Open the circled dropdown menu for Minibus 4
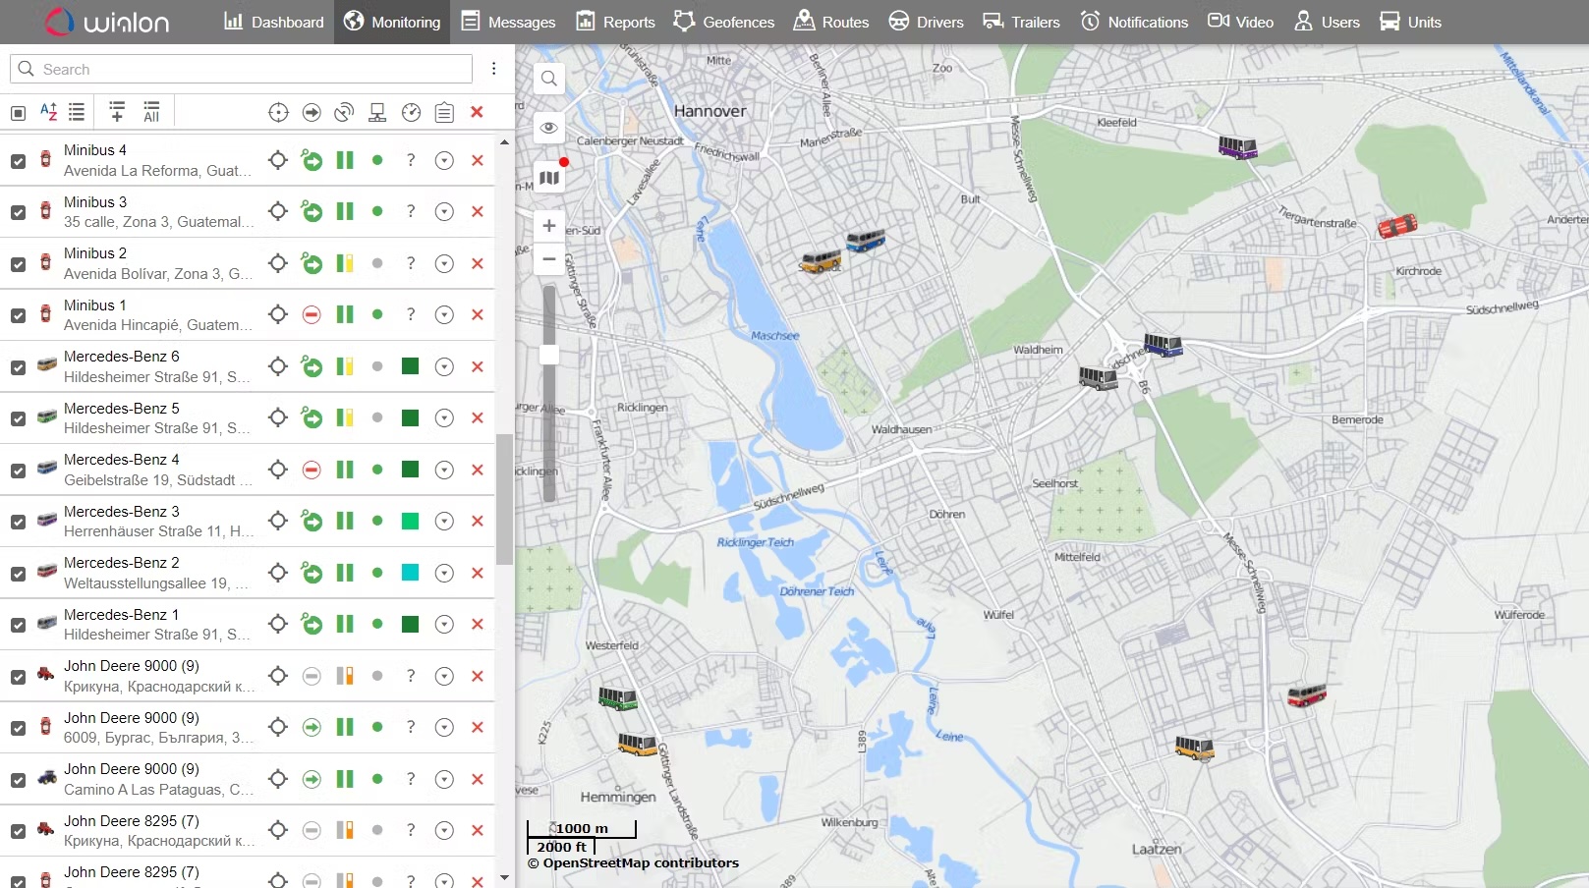The image size is (1589, 888). (444, 160)
